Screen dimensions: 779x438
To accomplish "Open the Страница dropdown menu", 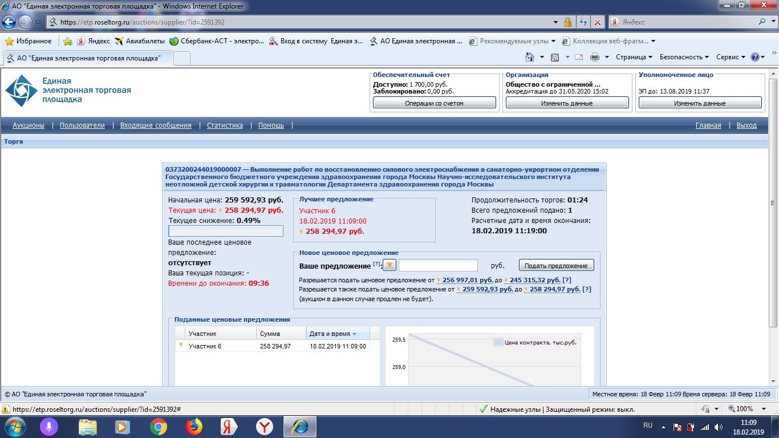I will click(x=634, y=57).
